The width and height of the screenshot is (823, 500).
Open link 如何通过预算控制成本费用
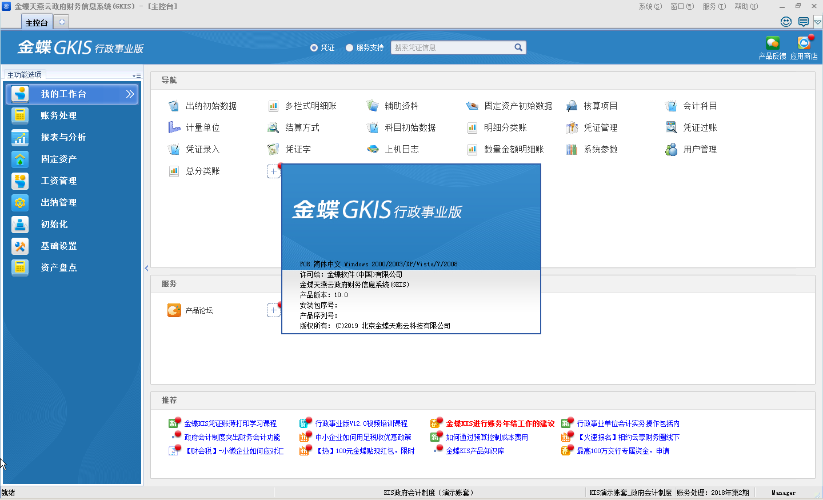coord(487,437)
